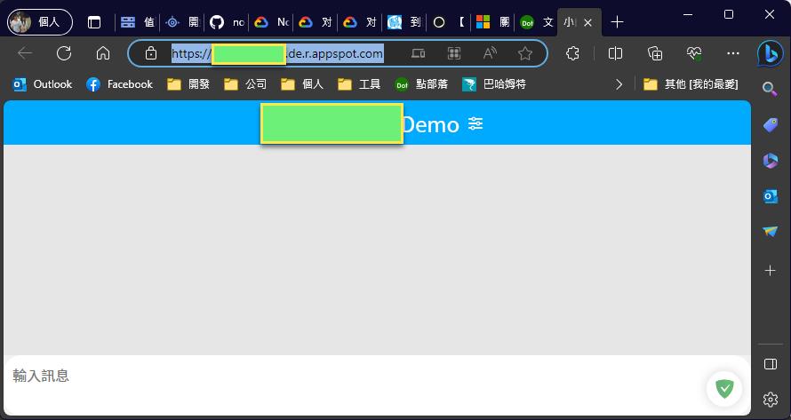
Task: Open Browser essentials heart icon
Action: [694, 53]
